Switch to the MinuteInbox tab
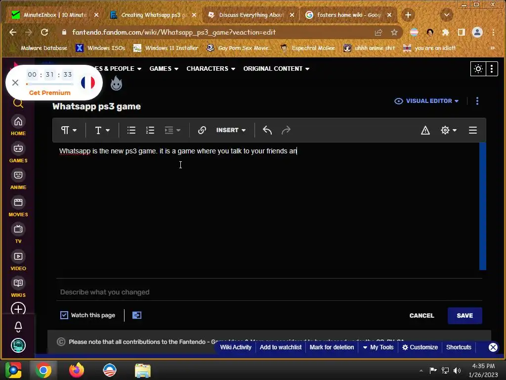This screenshot has height=380, width=506. click(54, 15)
